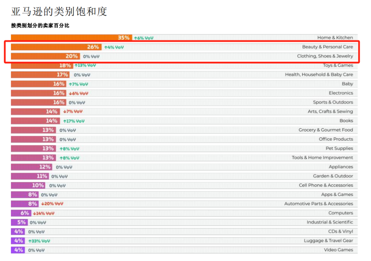This screenshot has width=371, height=261.
Task: Click 0% YoY in CDs & Vinyl row
Action: click(x=36, y=232)
